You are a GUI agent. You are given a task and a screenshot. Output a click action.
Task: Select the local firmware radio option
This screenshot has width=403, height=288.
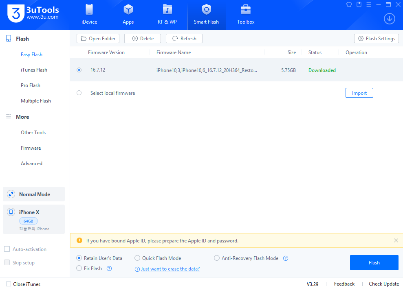[79, 93]
